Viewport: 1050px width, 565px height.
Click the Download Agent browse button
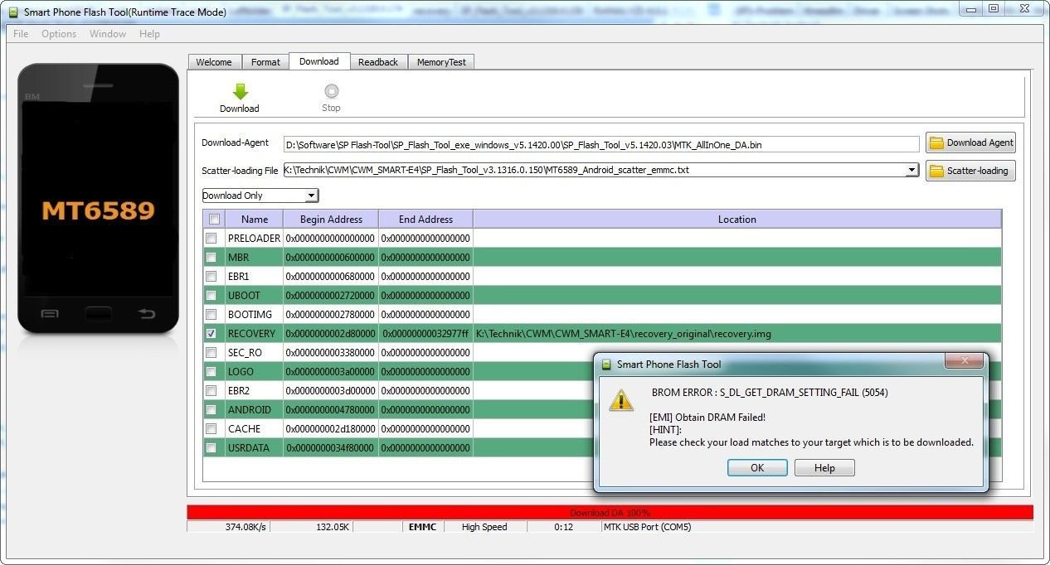click(x=970, y=142)
